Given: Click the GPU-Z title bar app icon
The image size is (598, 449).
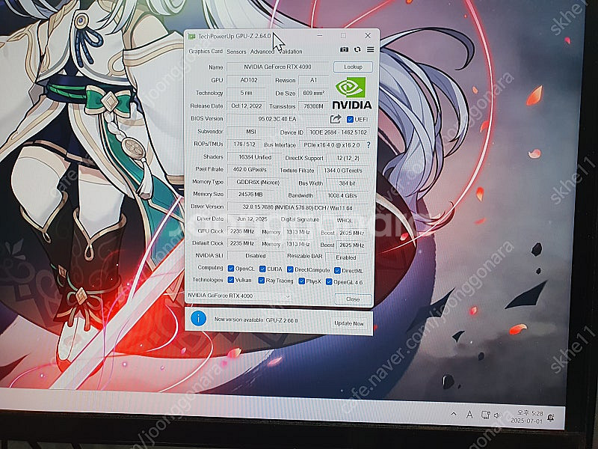Looking at the screenshot, I should (x=191, y=36).
